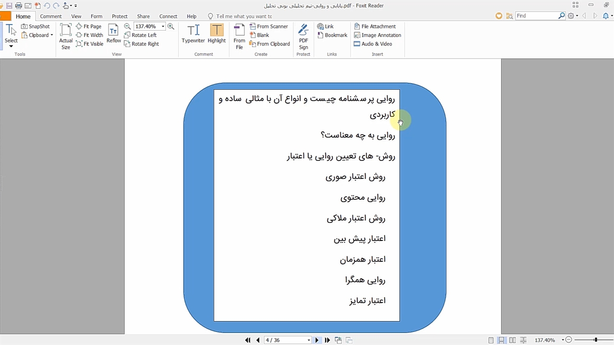Viewport: 614px width, 345px height.
Task: Set view to Actual Size
Action: click(x=66, y=36)
